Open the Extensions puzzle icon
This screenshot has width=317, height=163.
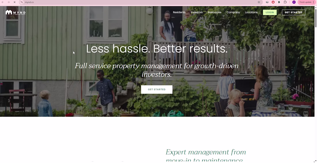[285, 2]
